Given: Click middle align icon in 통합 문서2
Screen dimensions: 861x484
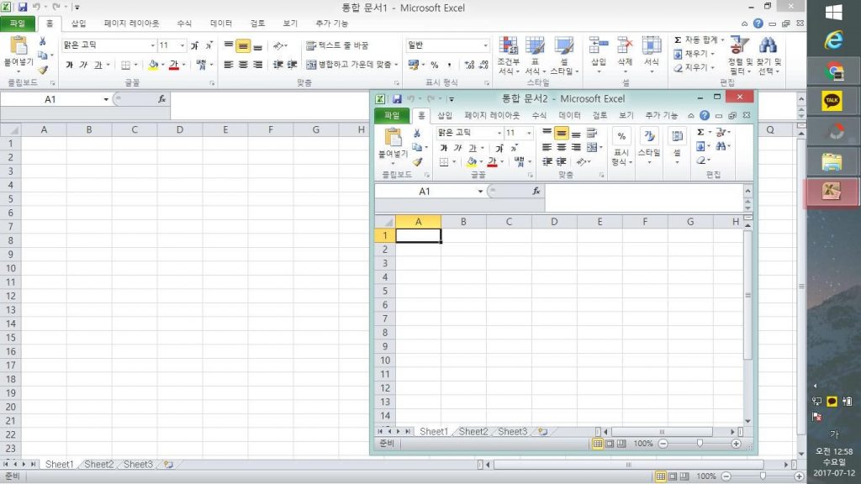Looking at the screenshot, I should [561, 133].
